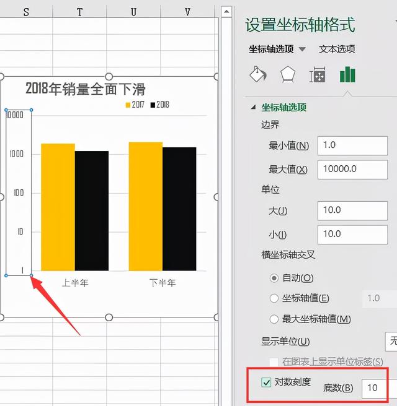Select the 2017 legend entry
Screen dimensions: 397x406
point(135,105)
